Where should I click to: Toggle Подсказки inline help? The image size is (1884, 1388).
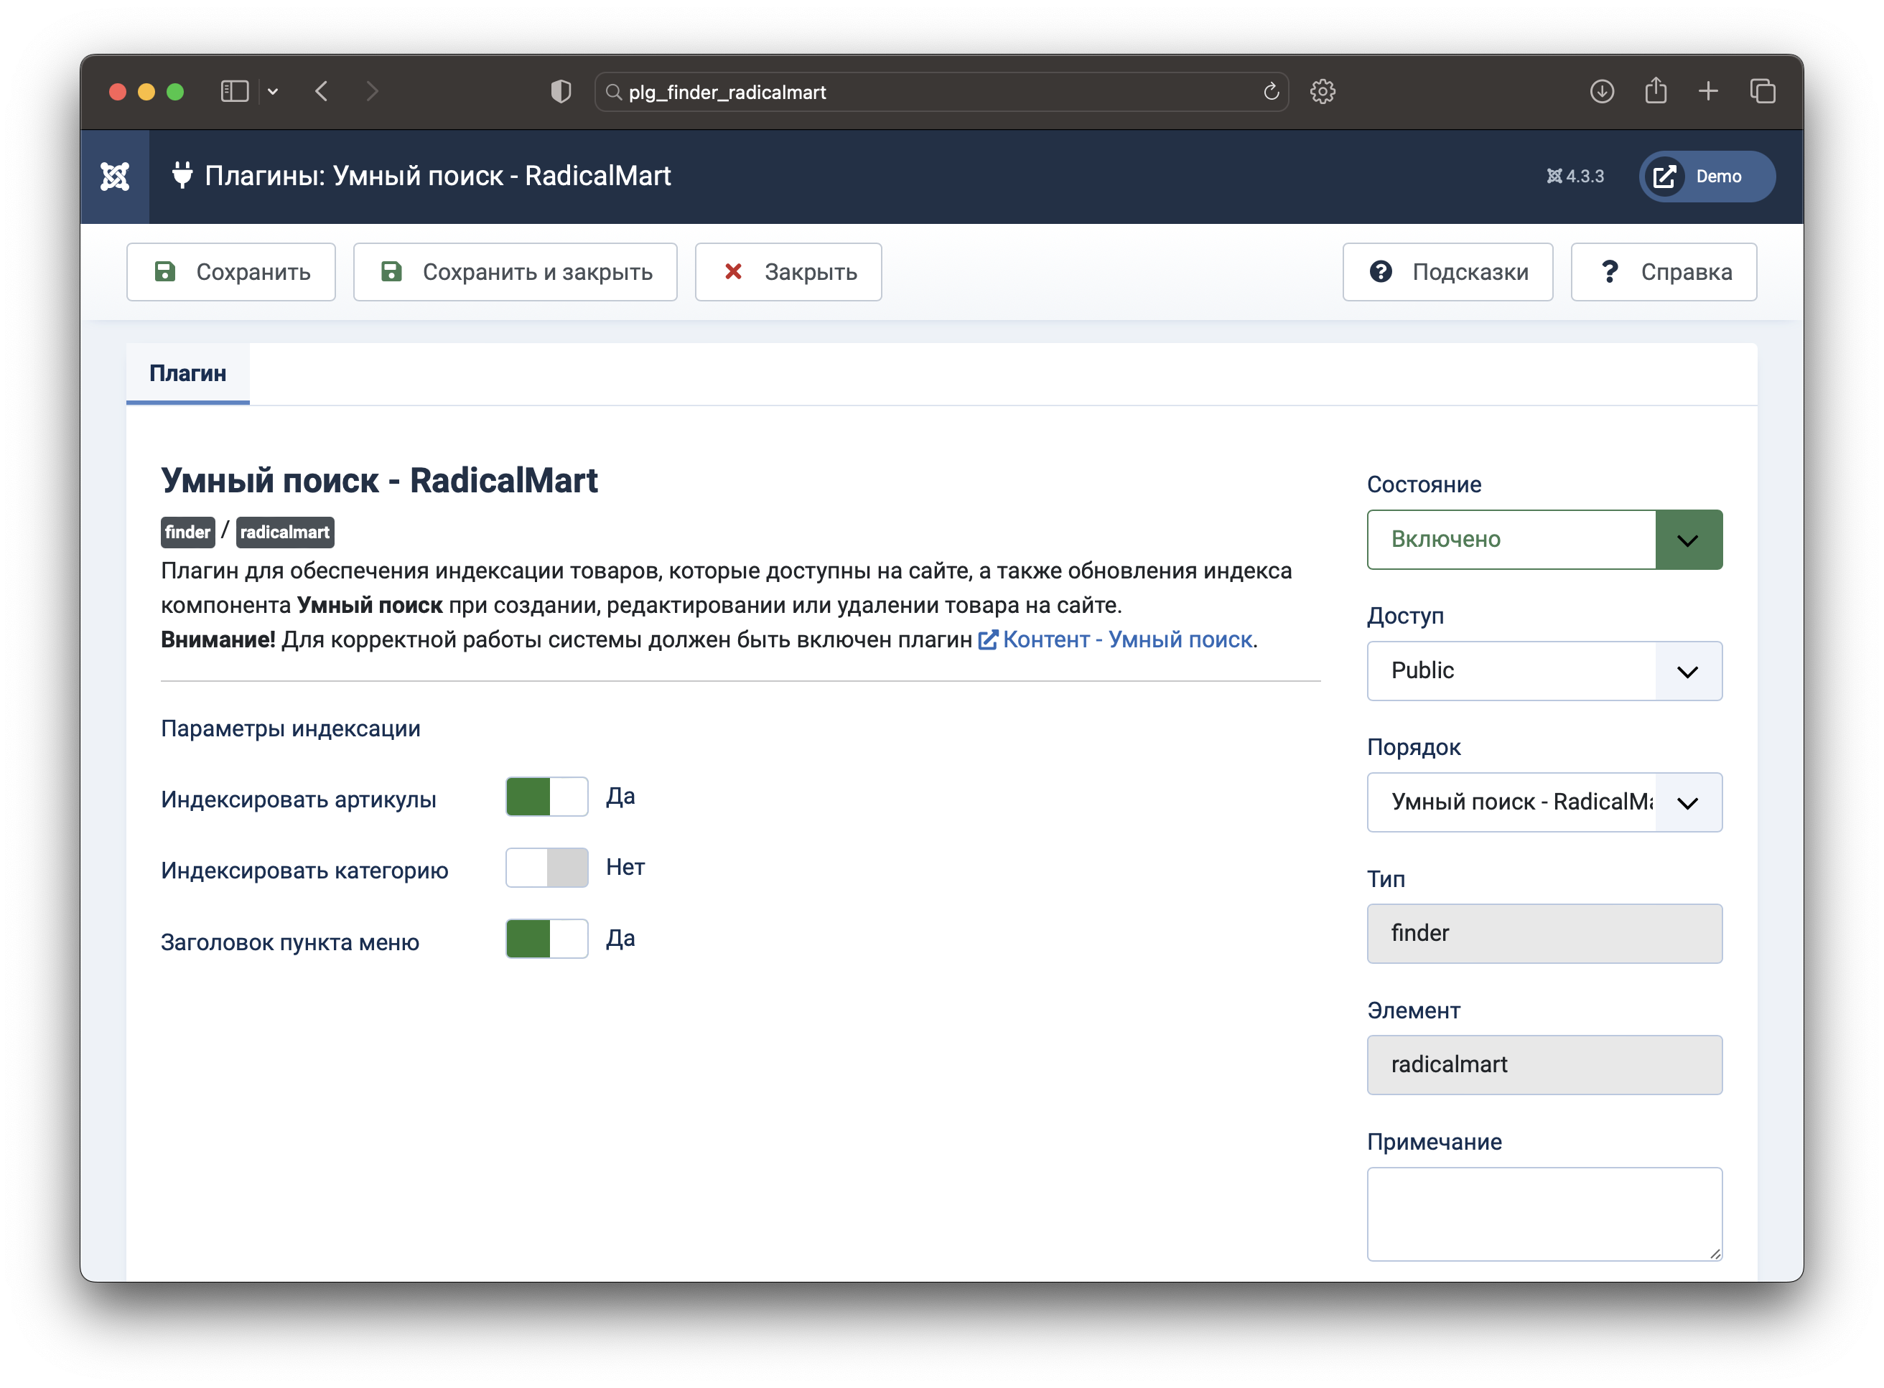tap(1447, 272)
